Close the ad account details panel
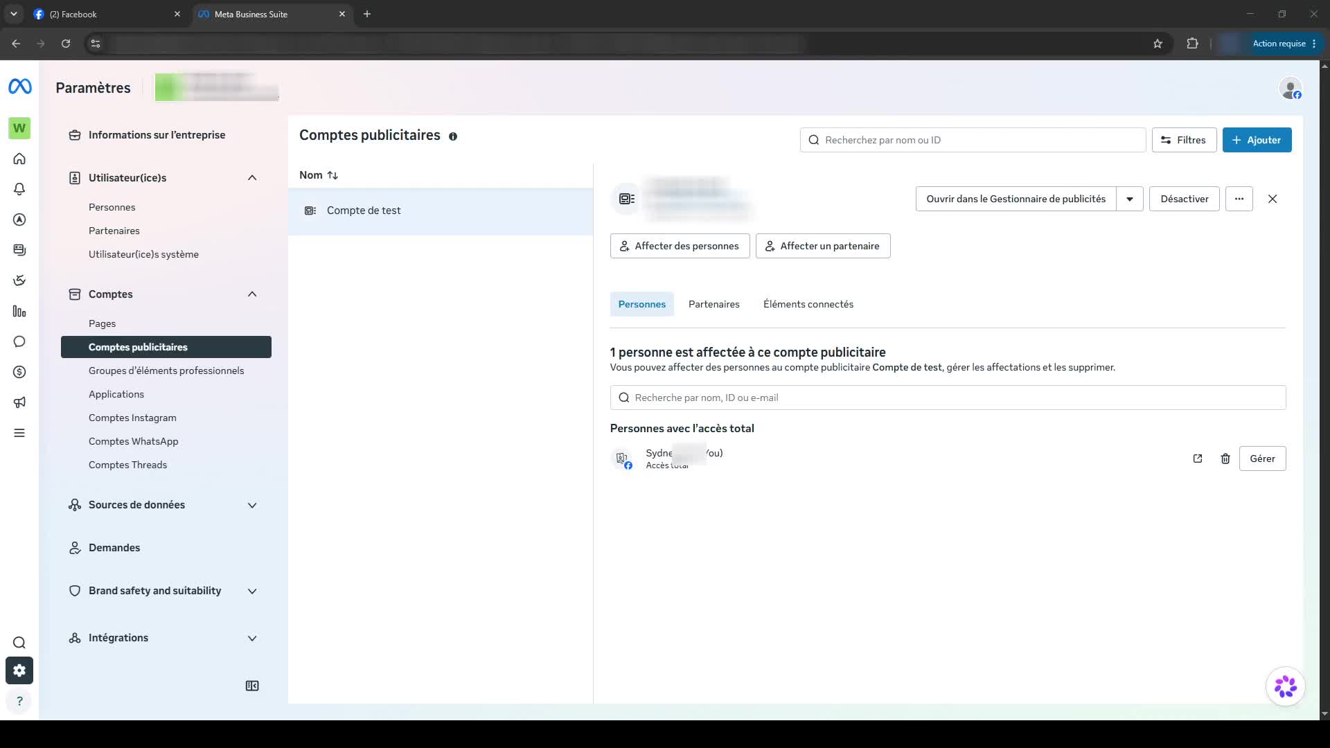 click(1273, 199)
